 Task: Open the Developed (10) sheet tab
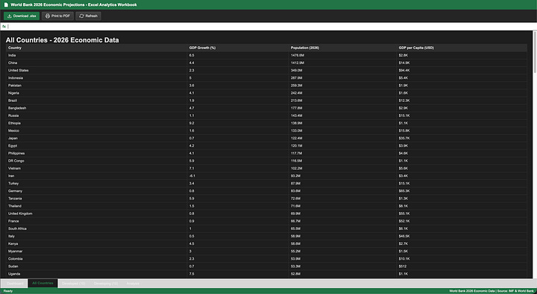click(73, 284)
